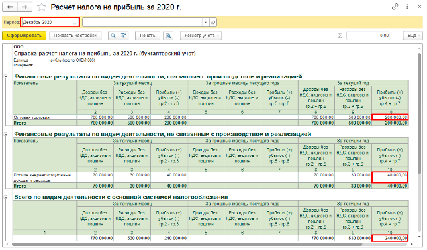Collapse the total by activities section

5,197
